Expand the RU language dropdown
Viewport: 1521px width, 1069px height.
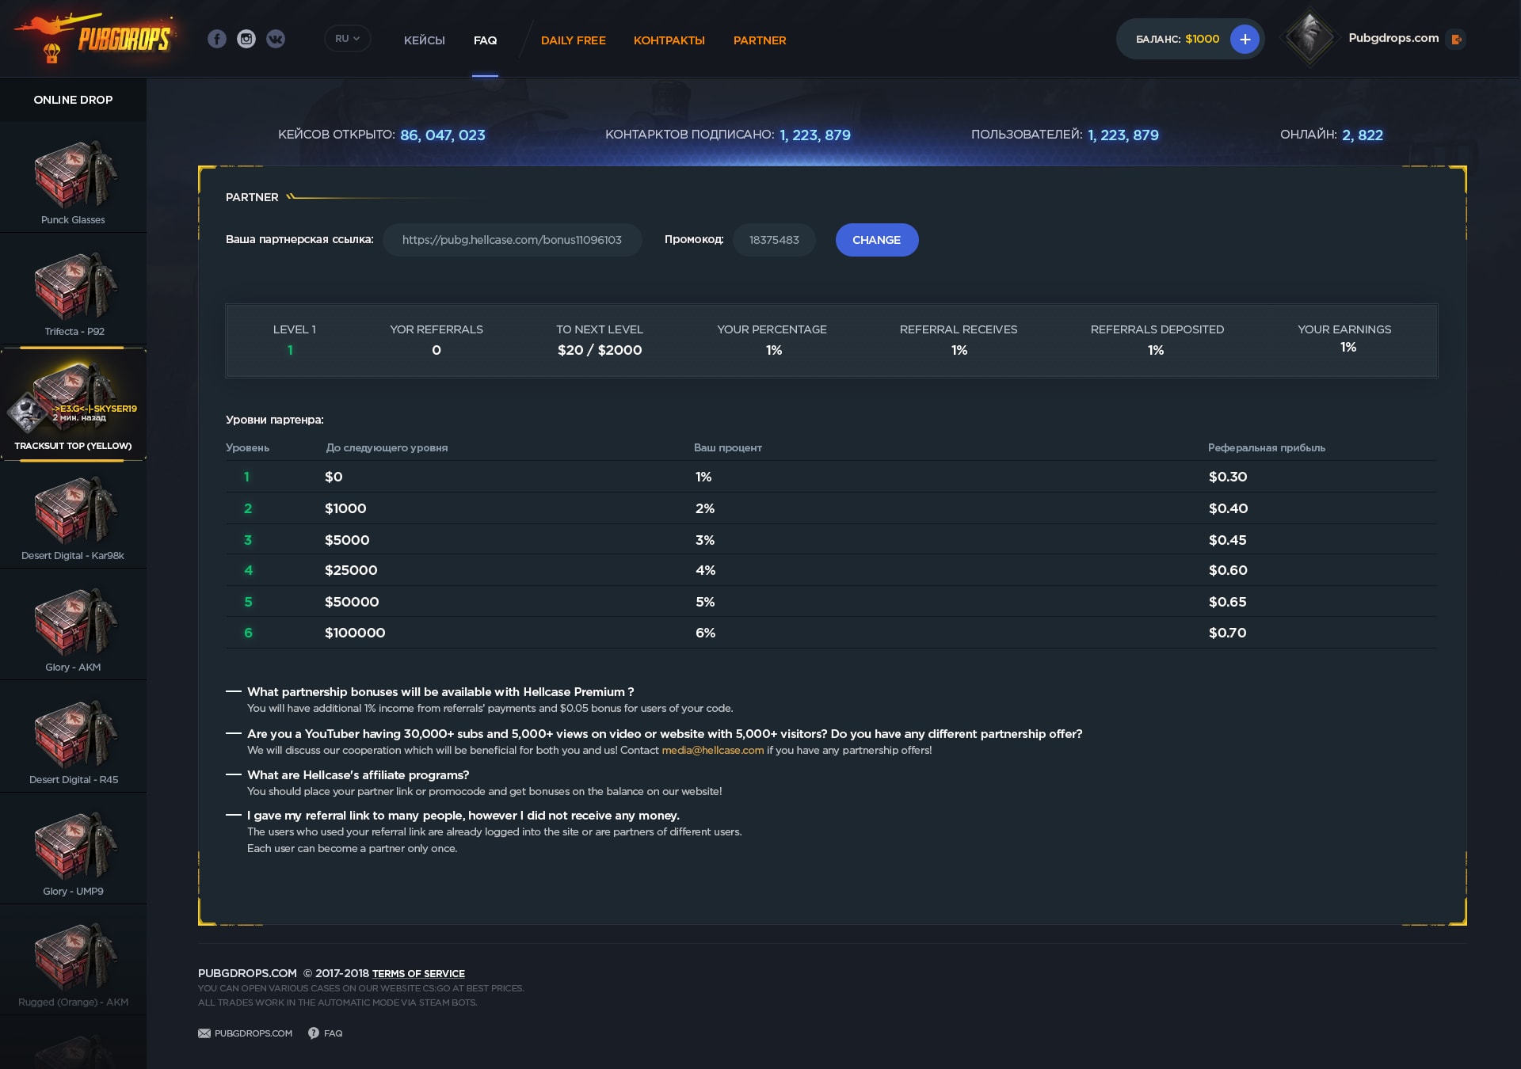(347, 39)
